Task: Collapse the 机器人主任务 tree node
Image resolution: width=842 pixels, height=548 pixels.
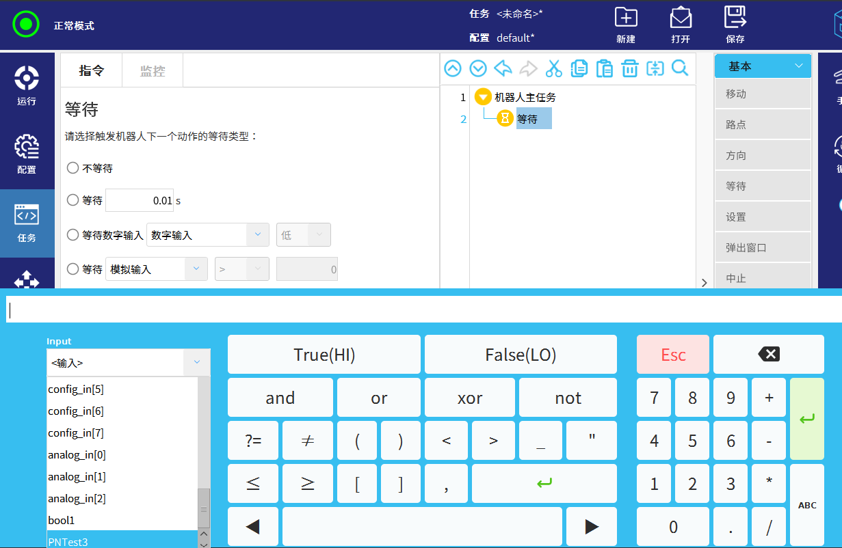Action: [483, 97]
